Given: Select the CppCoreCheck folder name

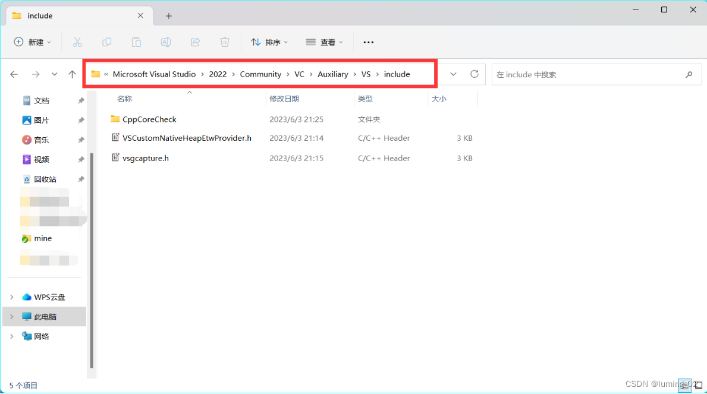Looking at the screenshot, I should coord(149,119).
